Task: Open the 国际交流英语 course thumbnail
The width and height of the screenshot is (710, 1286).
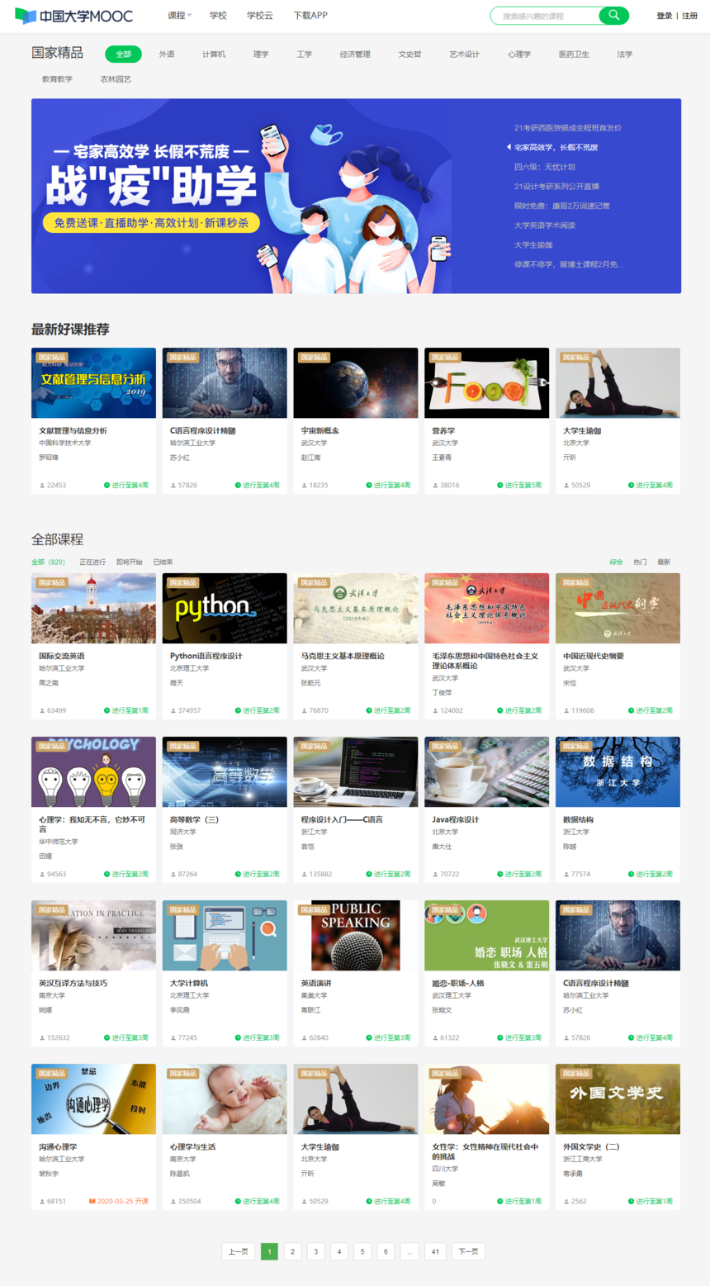Action: pyautogui.click(x=93, y=608)
